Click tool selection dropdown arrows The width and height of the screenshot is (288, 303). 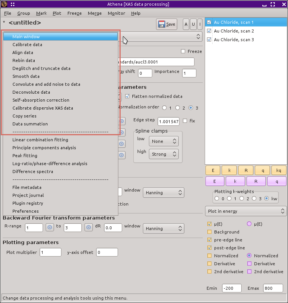click(198, 37)
